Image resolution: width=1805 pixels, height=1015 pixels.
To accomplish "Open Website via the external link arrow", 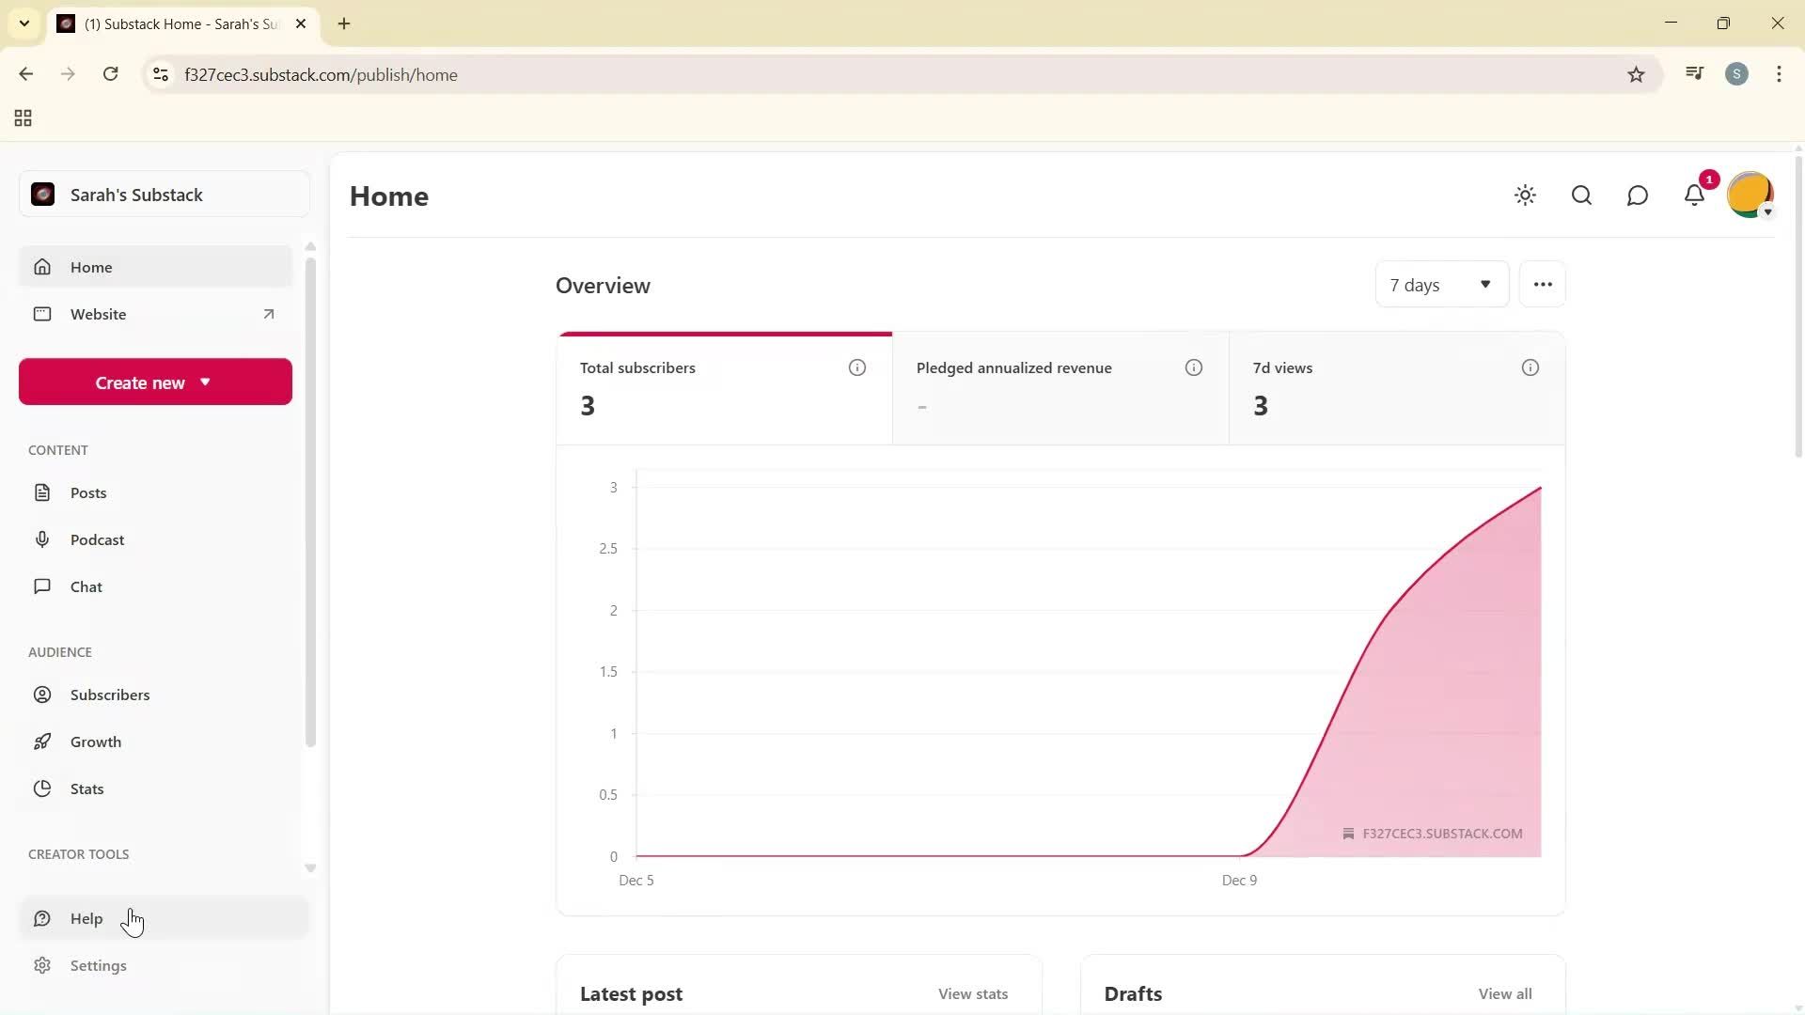I will [x=269, y=314].
